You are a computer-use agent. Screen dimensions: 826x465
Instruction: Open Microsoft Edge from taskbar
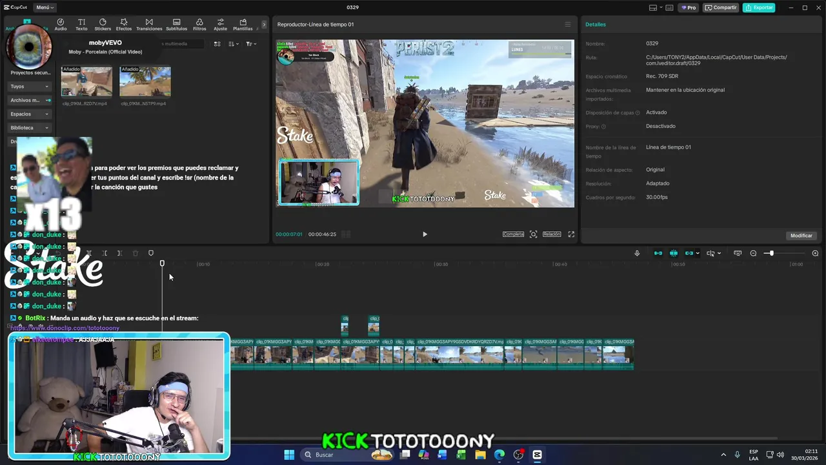[x=499, y=455]
